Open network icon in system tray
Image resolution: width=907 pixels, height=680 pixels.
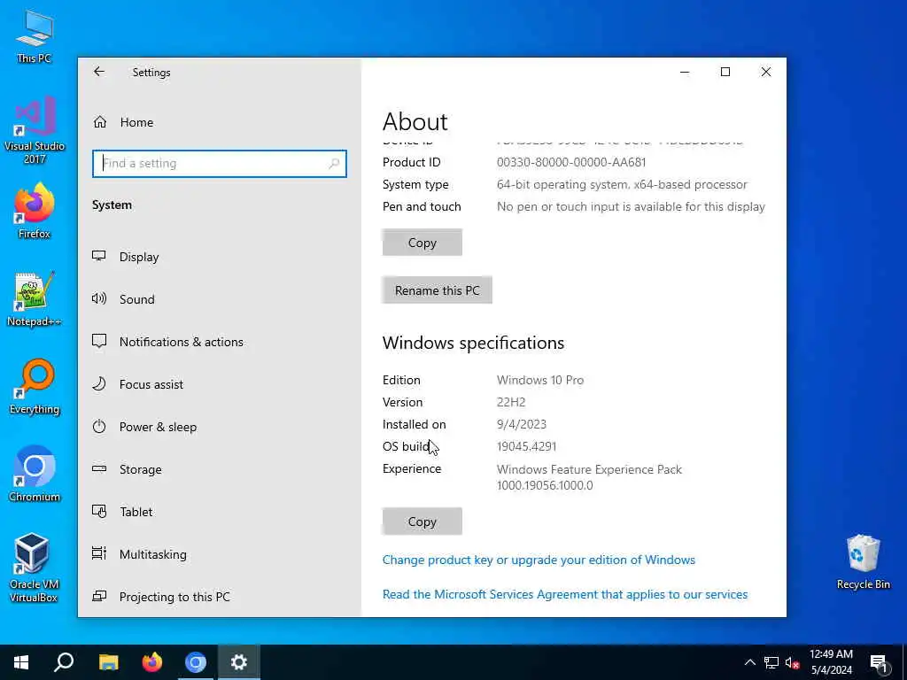(771, 662)
